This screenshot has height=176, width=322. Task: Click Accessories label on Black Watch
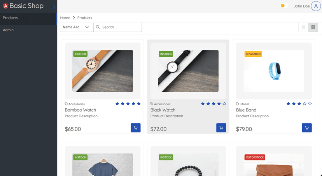tap(162, 104)
